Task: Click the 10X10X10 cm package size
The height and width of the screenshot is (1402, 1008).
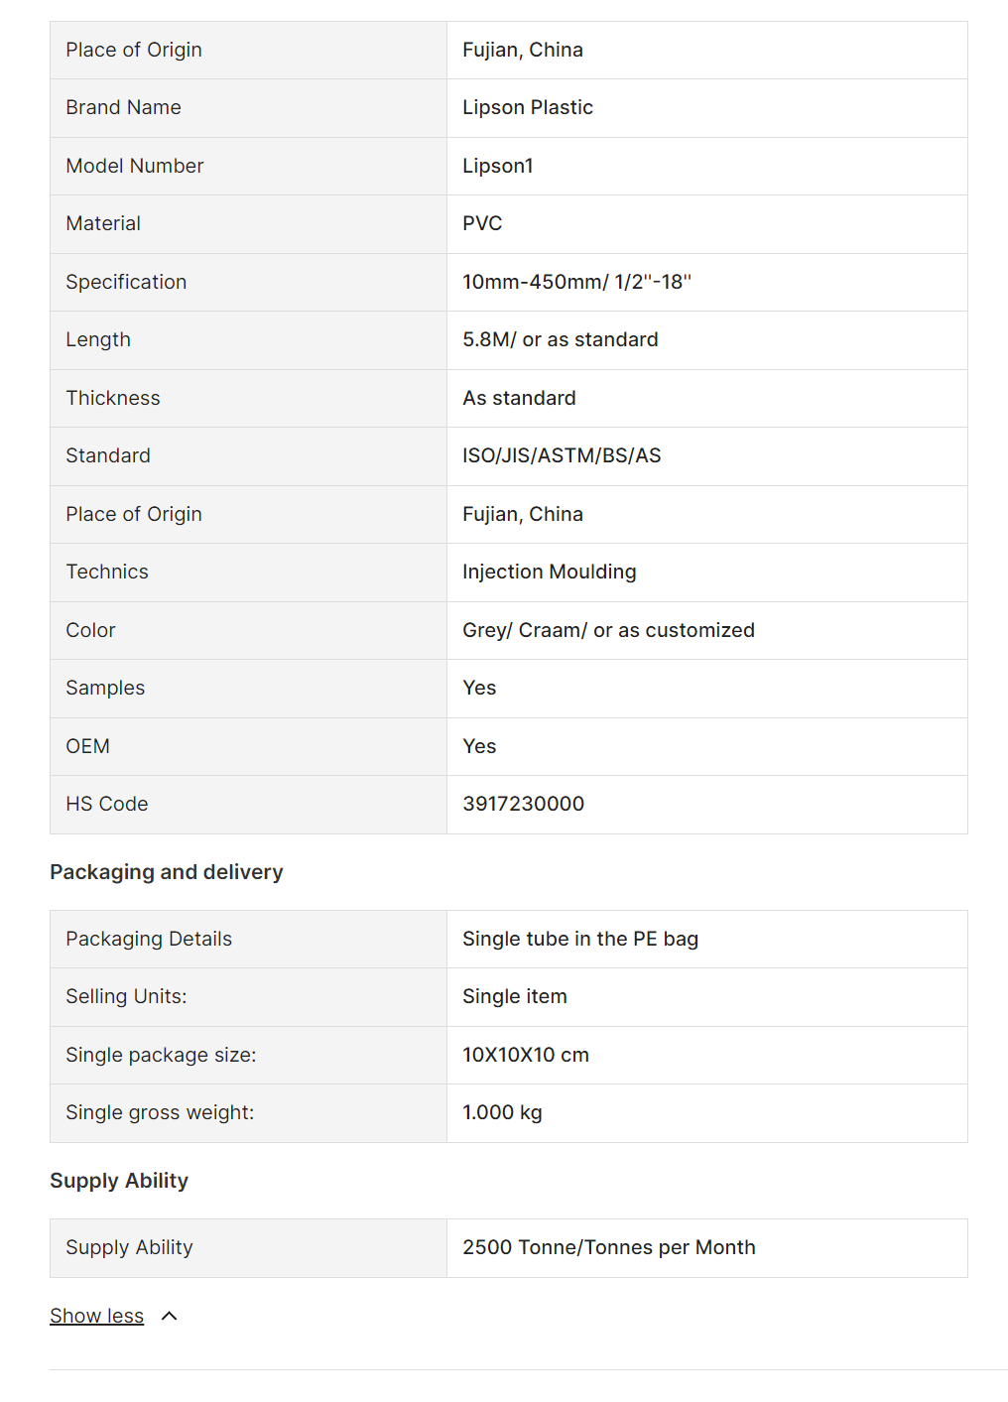Action: click(525, 1055)
